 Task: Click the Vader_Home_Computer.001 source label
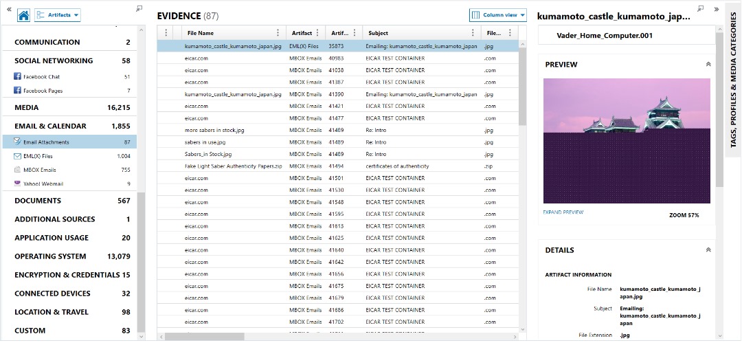point(605,36)
